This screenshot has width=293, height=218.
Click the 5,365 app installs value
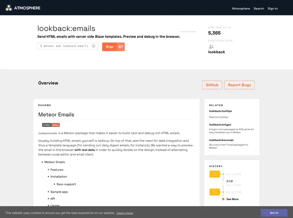[x=214, y=33]
